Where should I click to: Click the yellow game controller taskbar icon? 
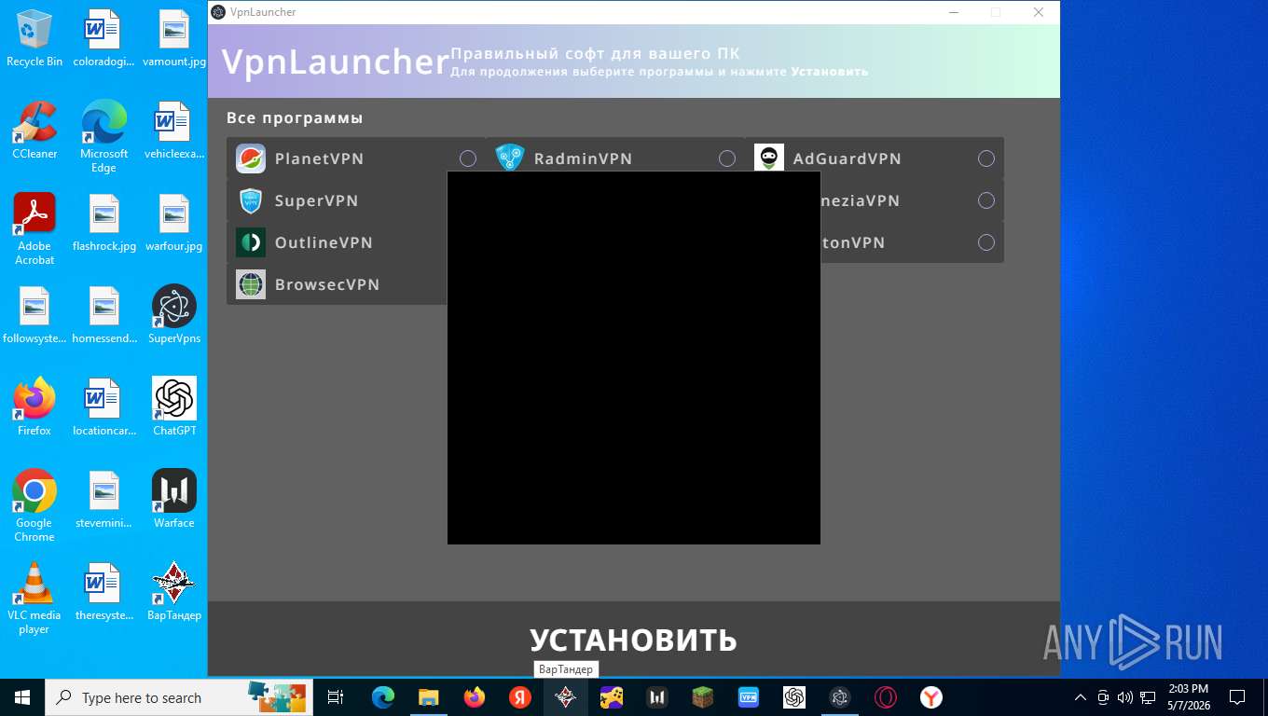[x=612, y=697]
